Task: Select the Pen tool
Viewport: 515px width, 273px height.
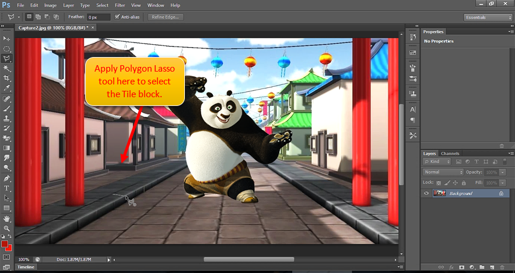Action: (6, 178)
